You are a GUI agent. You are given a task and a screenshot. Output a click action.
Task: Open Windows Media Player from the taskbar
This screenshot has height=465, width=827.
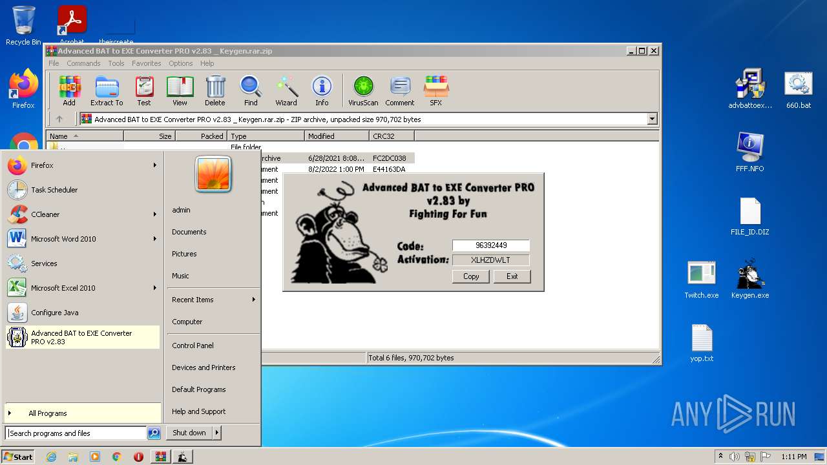(x=95, y=457)
